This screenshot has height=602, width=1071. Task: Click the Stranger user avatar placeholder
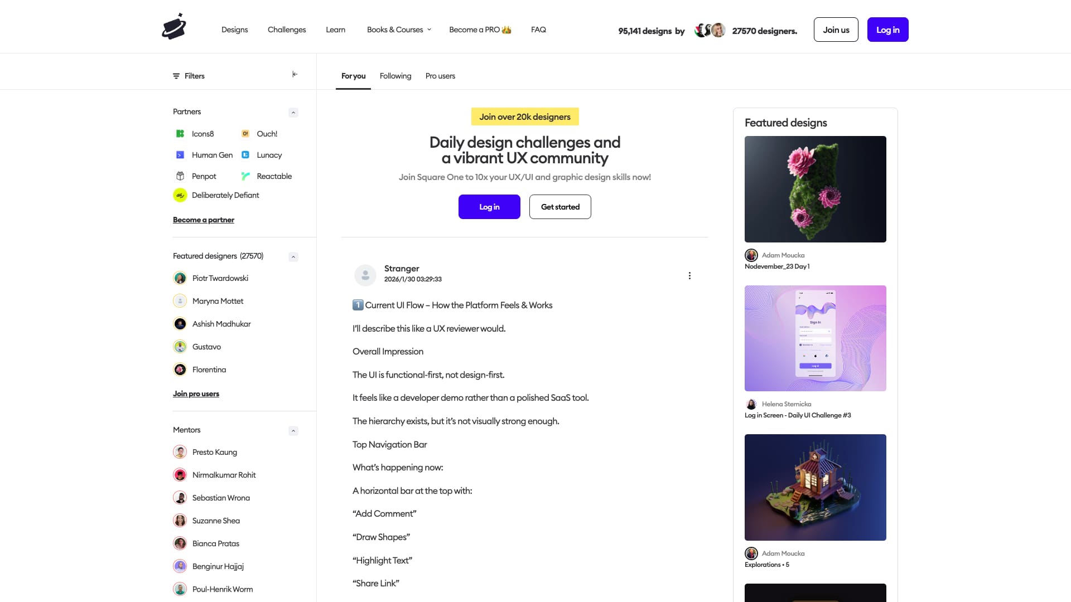point(365,275)
